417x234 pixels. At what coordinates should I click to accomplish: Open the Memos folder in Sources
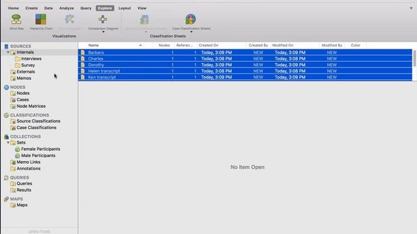pyautogui.click(x=24, y=78)
